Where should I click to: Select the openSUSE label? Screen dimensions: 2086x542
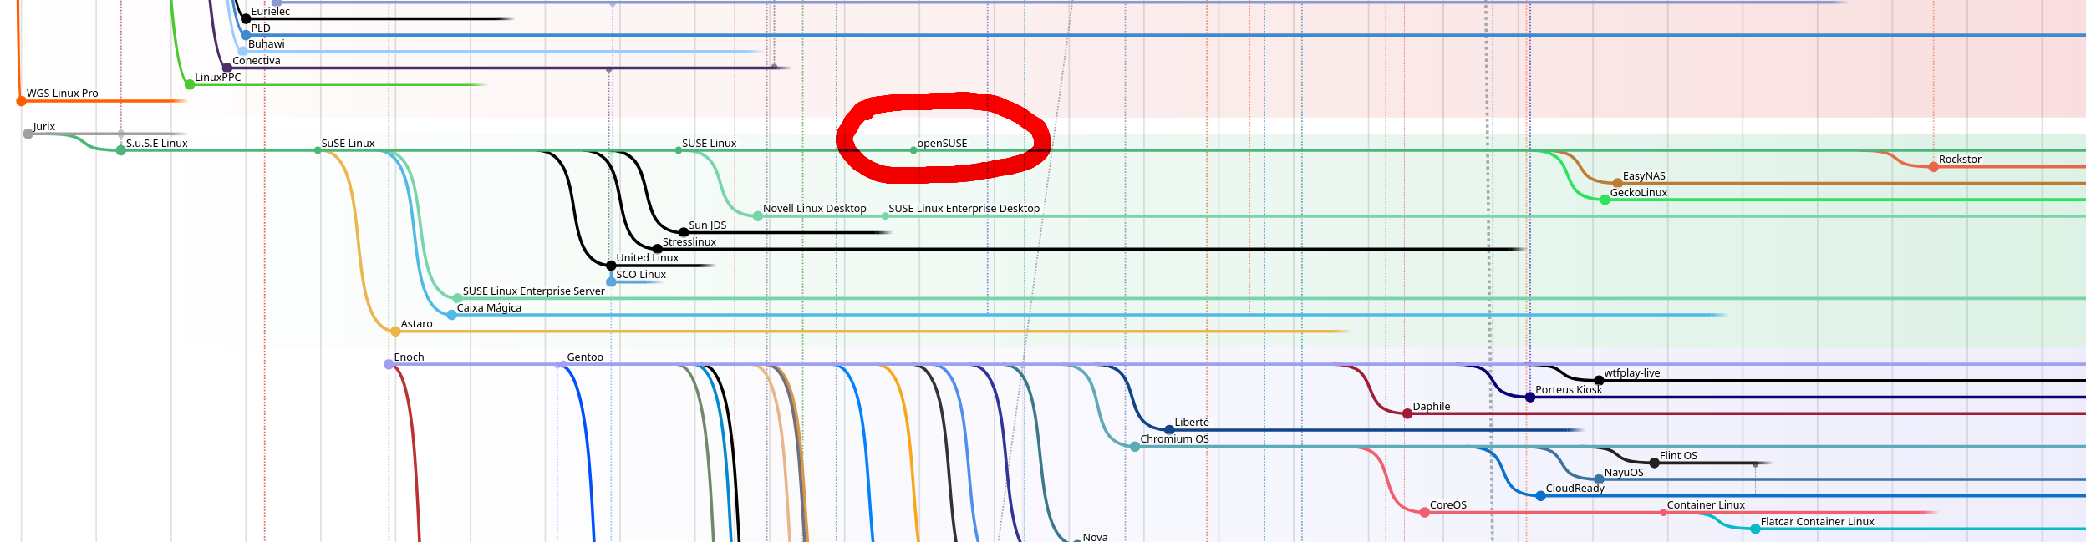pos(942,144)
